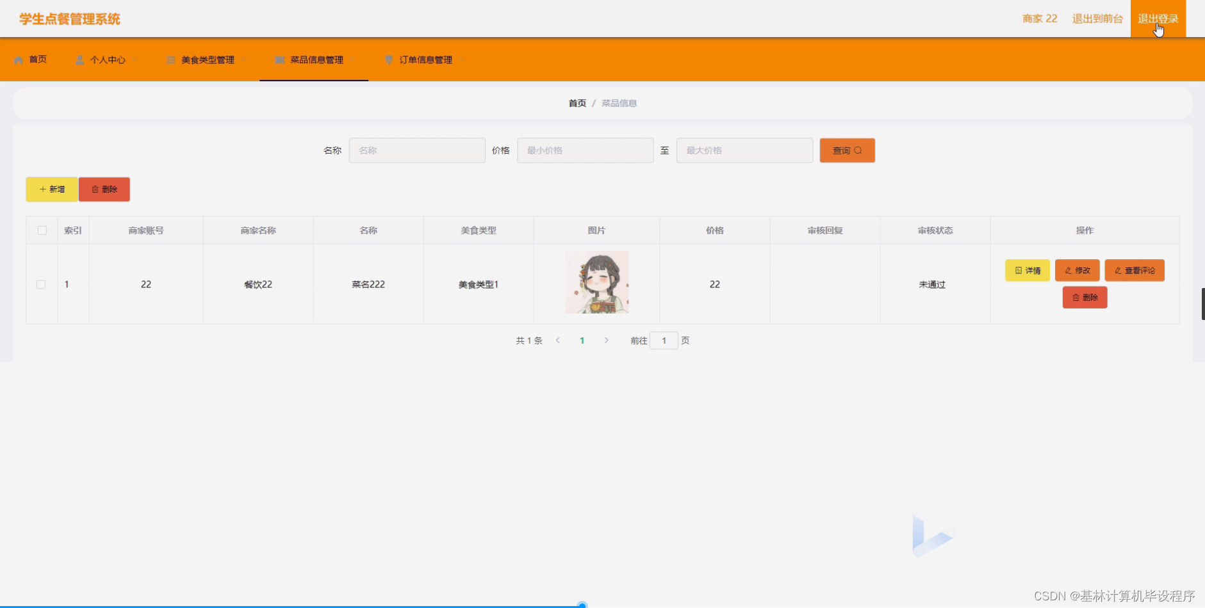Viewport: 1205px width, 608px height.
Task: Open the 详情 action for 菜名222
Action: (1027, 270)
